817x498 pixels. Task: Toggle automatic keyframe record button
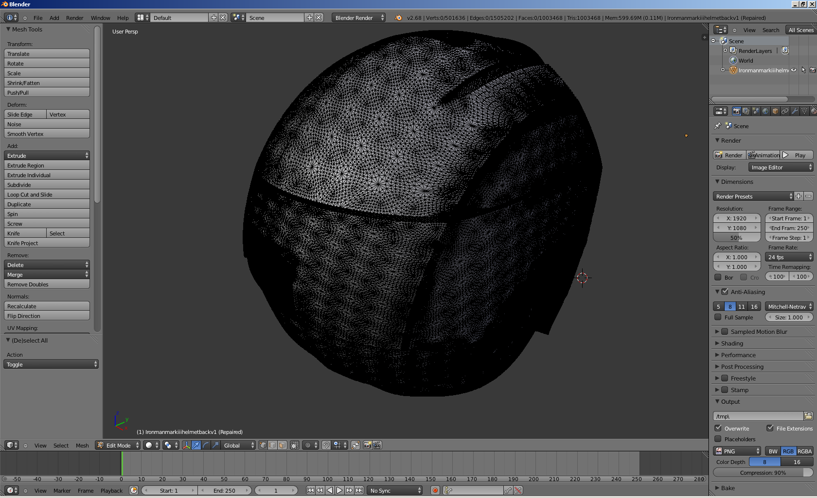(x=435, y=490)
